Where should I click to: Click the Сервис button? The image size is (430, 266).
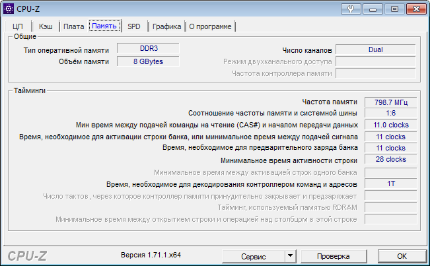254,256
